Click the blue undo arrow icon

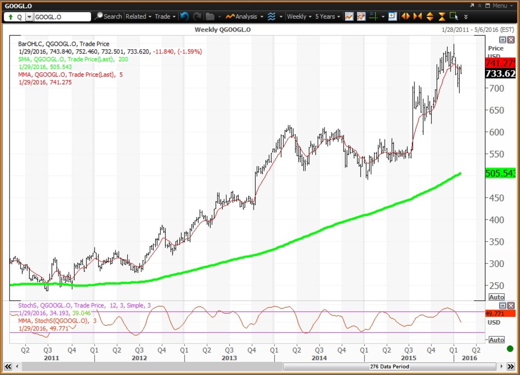[x=184, y=16]
